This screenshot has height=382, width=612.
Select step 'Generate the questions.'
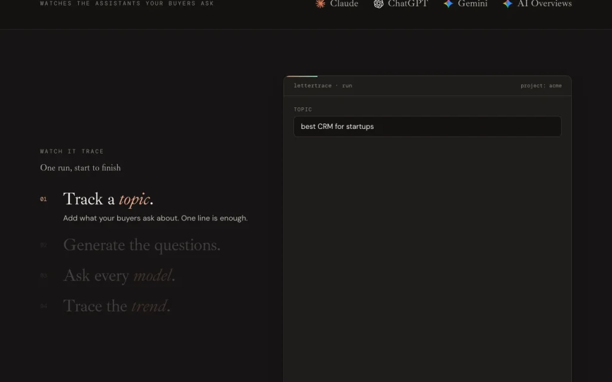142,245
